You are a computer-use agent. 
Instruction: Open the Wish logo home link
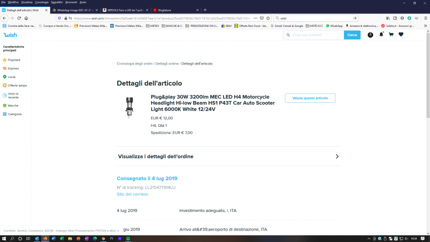pos(10,35)
